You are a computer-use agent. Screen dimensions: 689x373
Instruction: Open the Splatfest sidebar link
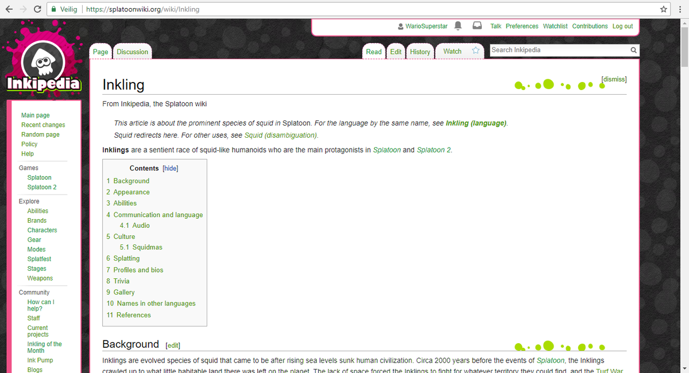click(40, 259)
